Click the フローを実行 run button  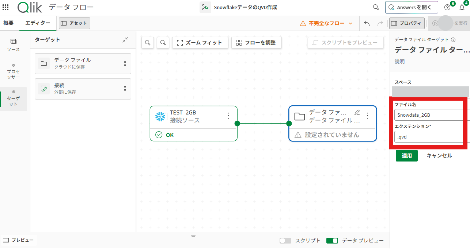coord(449,23)
